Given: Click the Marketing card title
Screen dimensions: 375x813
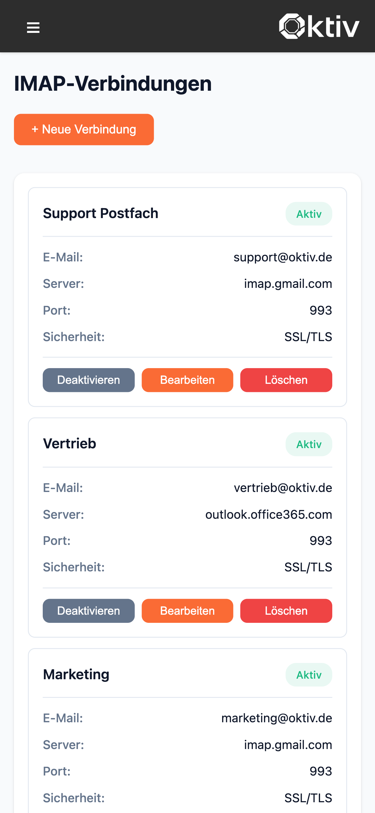Looking at the screenshot, I should click(76, 675).
